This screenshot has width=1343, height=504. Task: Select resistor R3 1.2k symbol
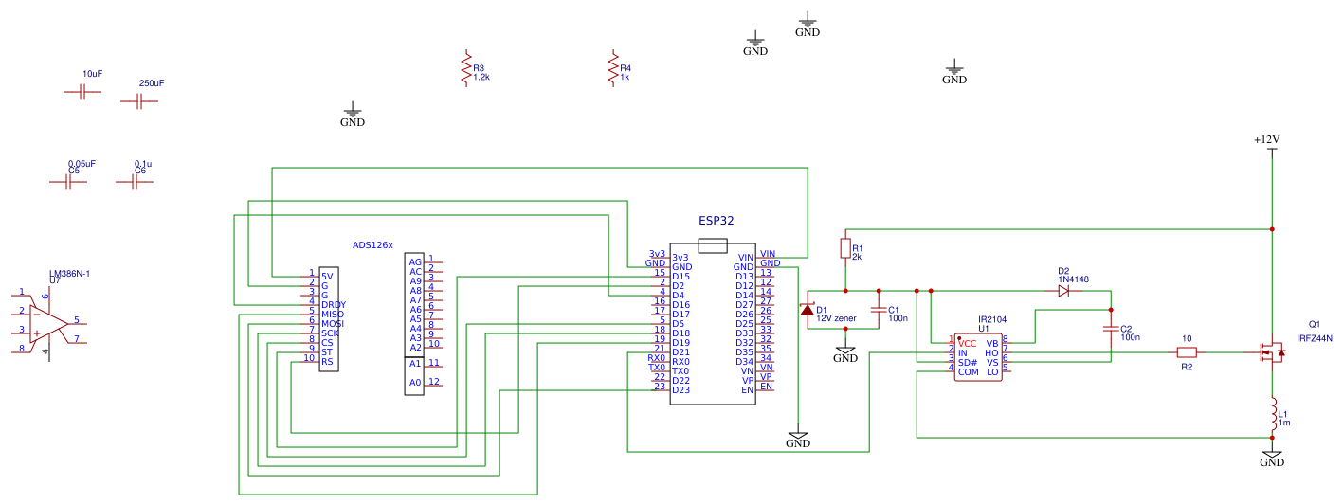click(465, 69)
